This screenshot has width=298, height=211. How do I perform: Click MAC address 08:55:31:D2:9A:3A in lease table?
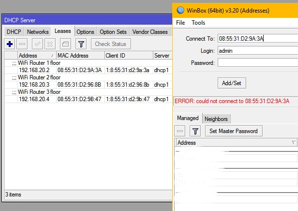[x=80, y=70]
